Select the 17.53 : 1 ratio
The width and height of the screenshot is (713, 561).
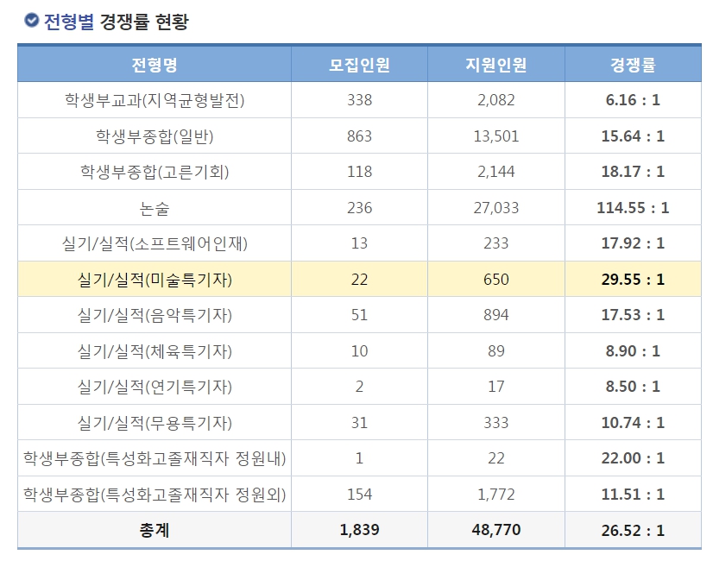coord(633,315)
